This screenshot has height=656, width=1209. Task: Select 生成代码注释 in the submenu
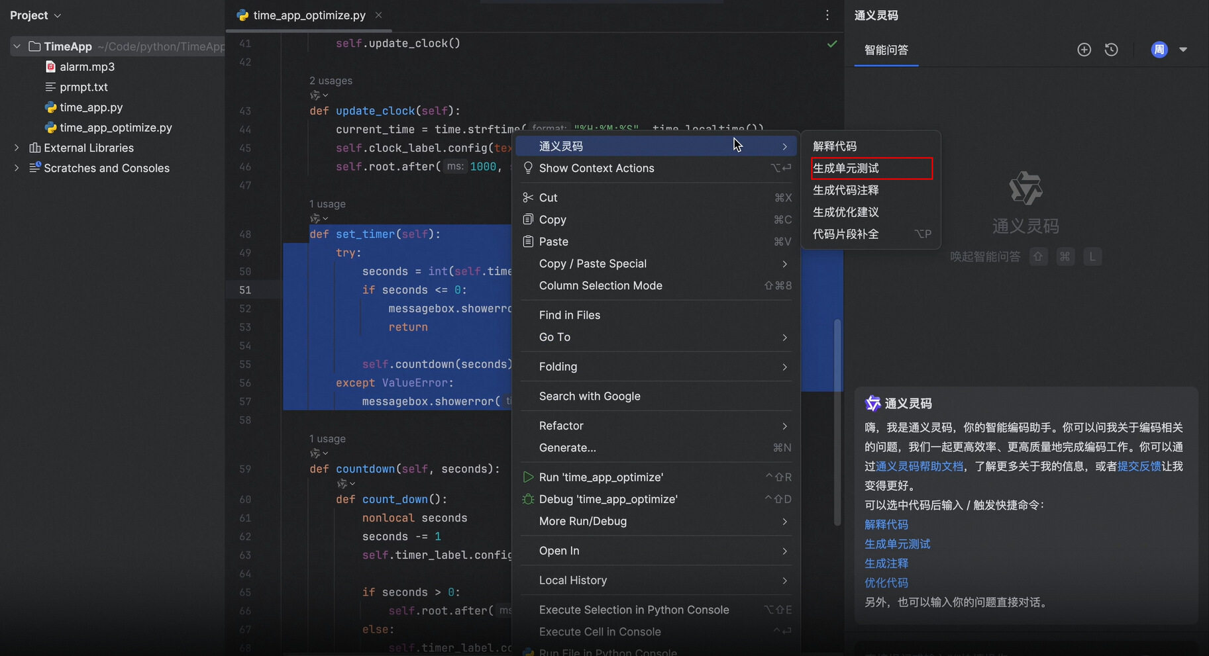[x=871, y=190]
